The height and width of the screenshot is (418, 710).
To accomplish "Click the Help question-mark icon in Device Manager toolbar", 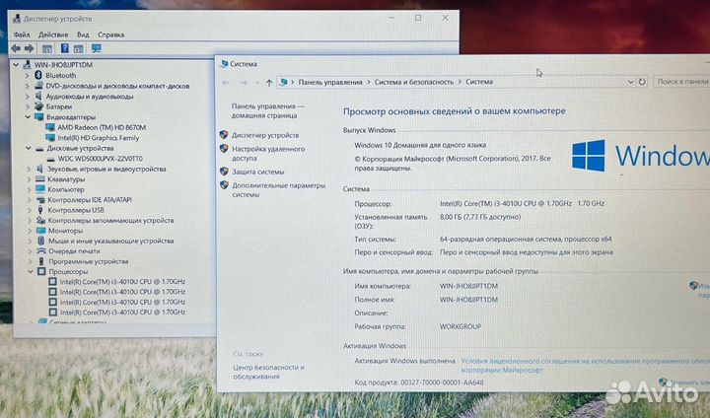I will [65, 48].
